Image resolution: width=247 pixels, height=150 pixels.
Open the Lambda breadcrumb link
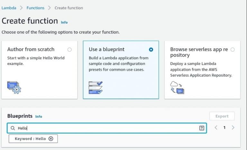[x=9, y=8]
